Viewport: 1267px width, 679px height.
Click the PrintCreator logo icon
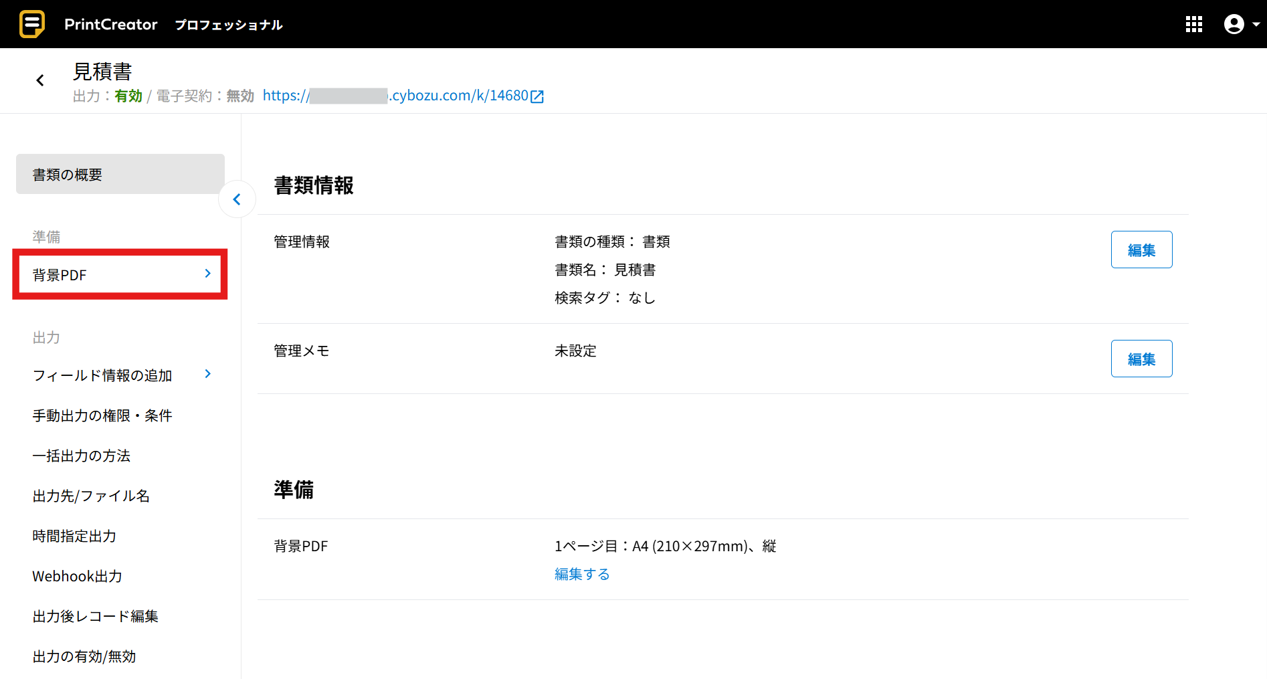(x=31, y=24)
